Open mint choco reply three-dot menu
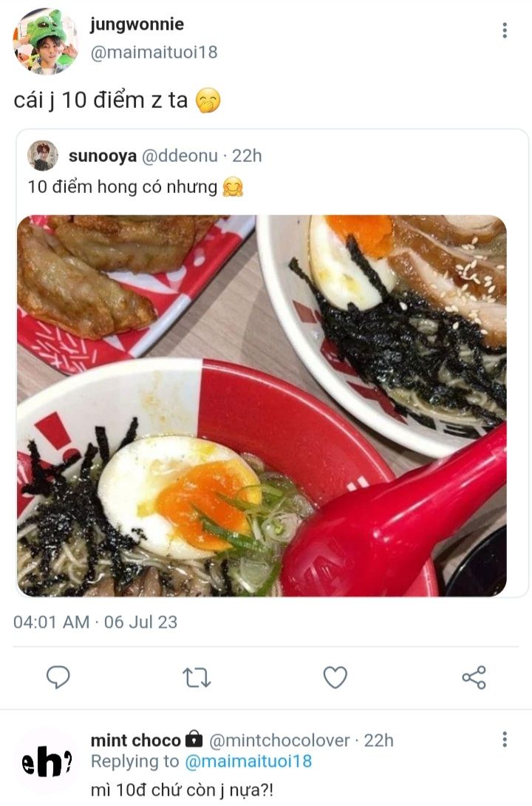532x806 pixels. coord(505,739)
